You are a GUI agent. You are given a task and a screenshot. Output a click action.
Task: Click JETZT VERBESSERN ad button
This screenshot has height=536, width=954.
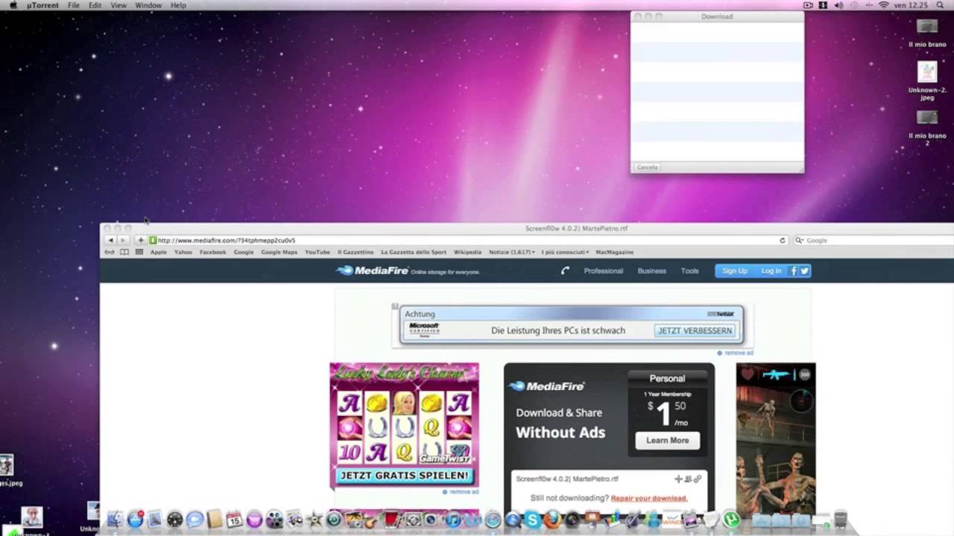point(695,331)
